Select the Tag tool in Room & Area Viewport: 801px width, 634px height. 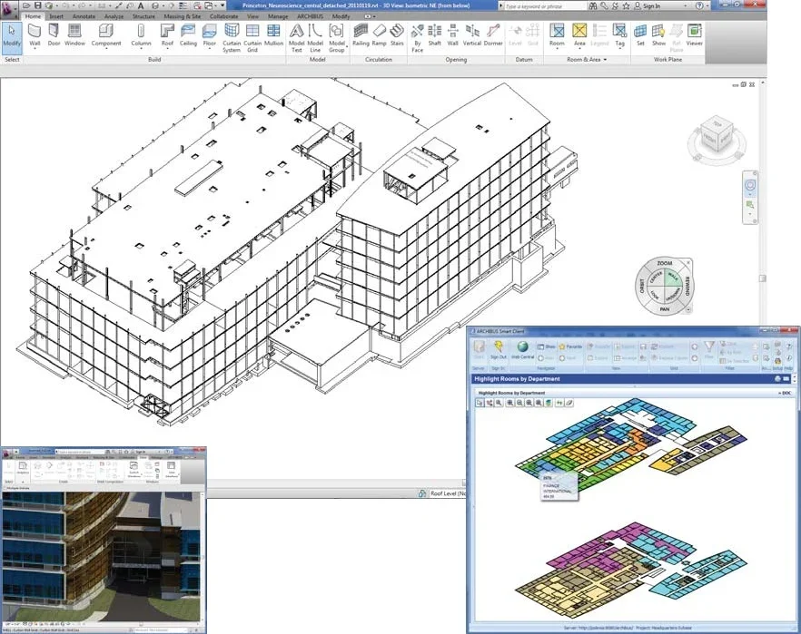619,35
